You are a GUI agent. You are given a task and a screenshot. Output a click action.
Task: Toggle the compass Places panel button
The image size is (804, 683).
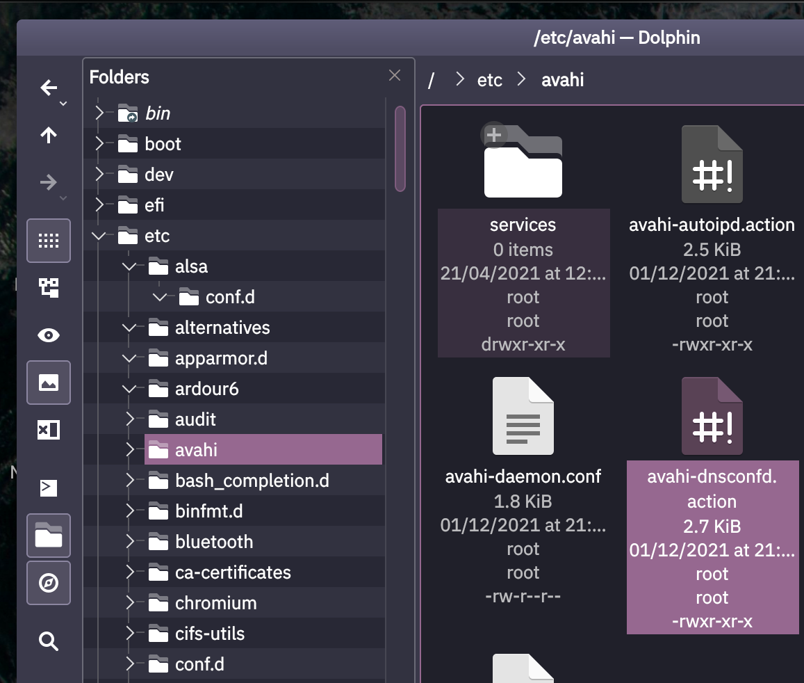[49, 583]
